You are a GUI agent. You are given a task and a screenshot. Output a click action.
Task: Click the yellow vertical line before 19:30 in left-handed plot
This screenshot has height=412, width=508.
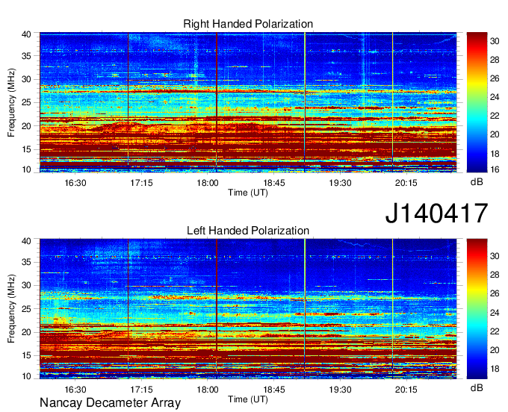point(305,309)
